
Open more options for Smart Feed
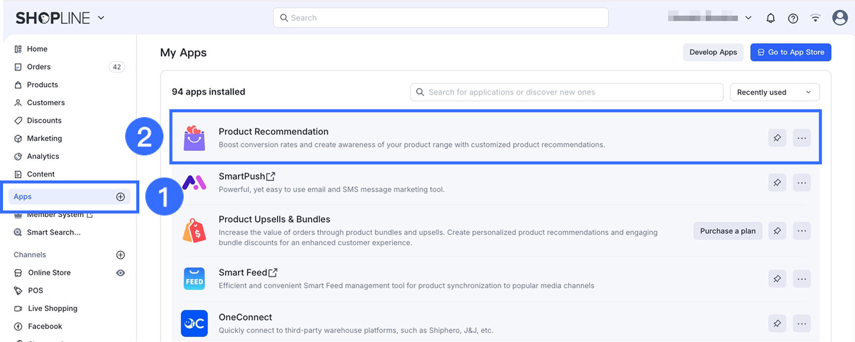[x=802, y=279]
